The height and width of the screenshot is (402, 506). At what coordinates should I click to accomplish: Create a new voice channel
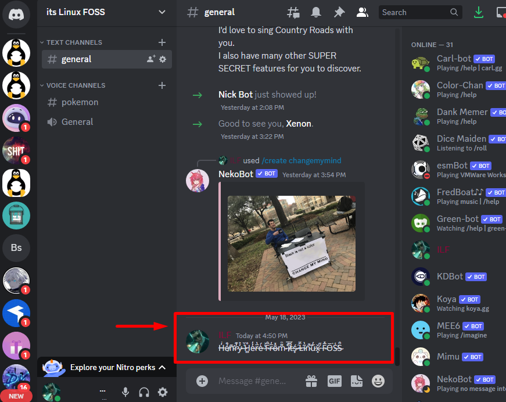tap(162, 85)
